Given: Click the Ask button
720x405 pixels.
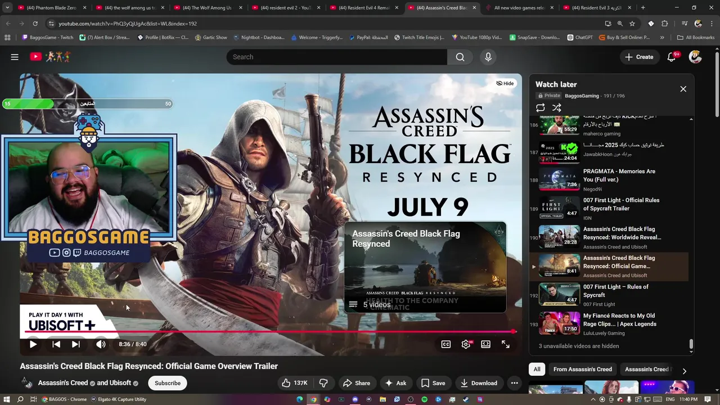Looking at the screenshot, I should click(x=395, y=383).
